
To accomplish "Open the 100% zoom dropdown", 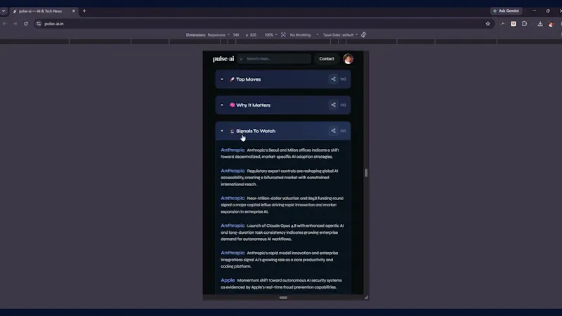I will (x=270, y=34).
